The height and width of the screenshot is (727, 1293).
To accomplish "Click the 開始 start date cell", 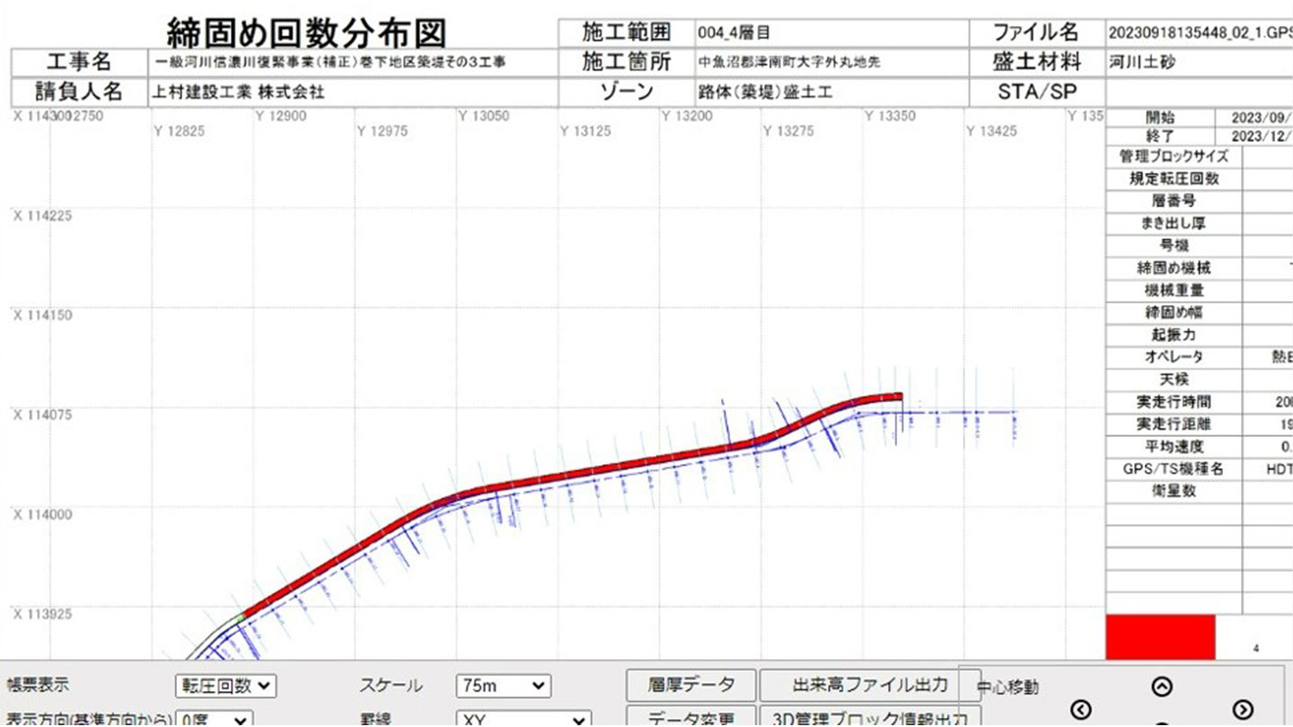I will (1253, 118).
